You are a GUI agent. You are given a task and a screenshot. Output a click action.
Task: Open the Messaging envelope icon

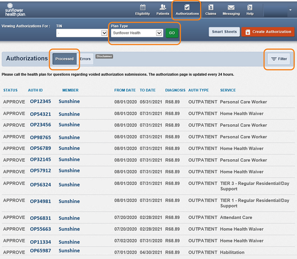coord(231,7)
